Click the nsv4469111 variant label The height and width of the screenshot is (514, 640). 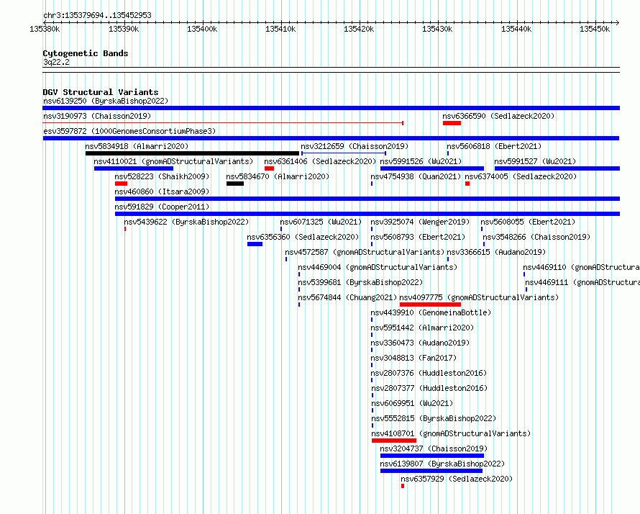tap(582, 282)
